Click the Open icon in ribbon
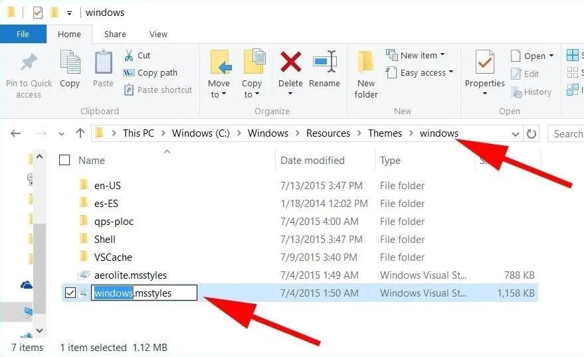This screenshot has height=357, width=584. pyautogui.click(x=516, y=56)
